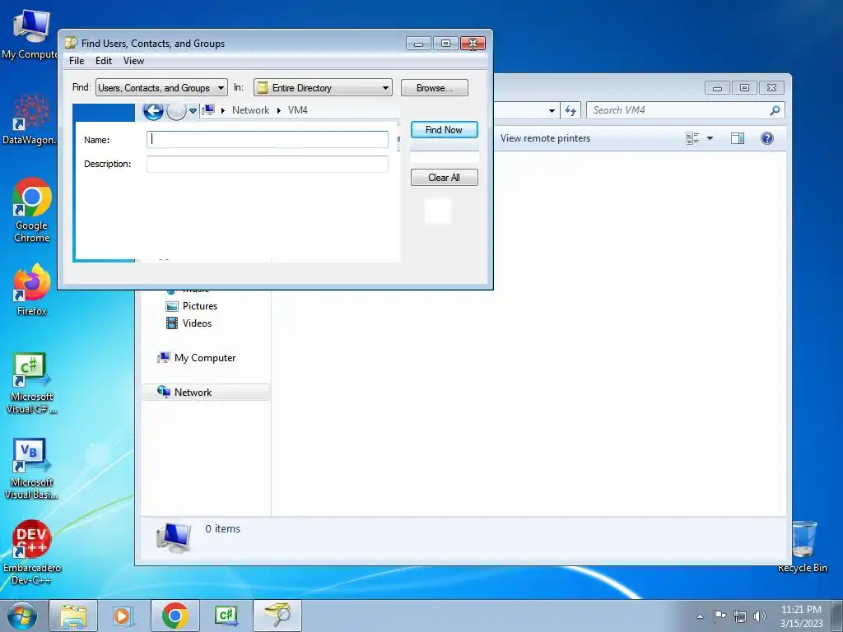Open the File menu in Find Users dialog
Screen dimensions: 843x632
77,61
